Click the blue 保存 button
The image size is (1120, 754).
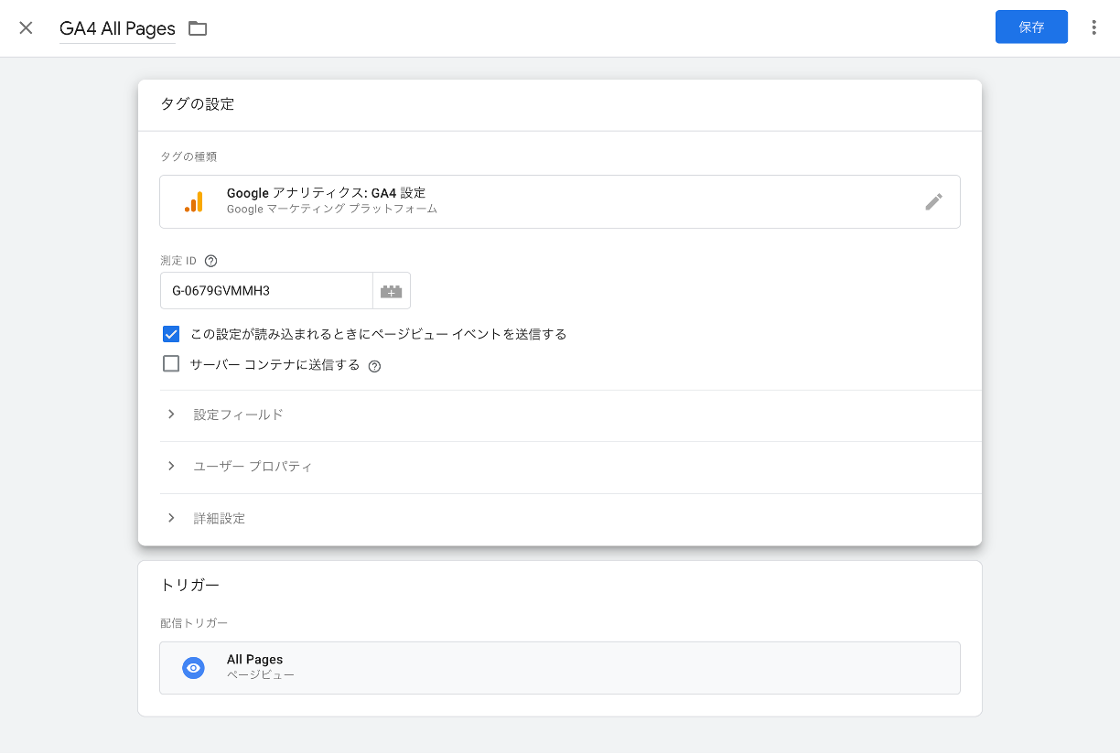click(1031, 27)
